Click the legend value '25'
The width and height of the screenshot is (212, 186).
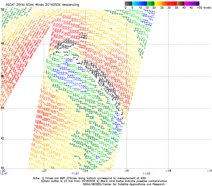(x=162, y=8)
